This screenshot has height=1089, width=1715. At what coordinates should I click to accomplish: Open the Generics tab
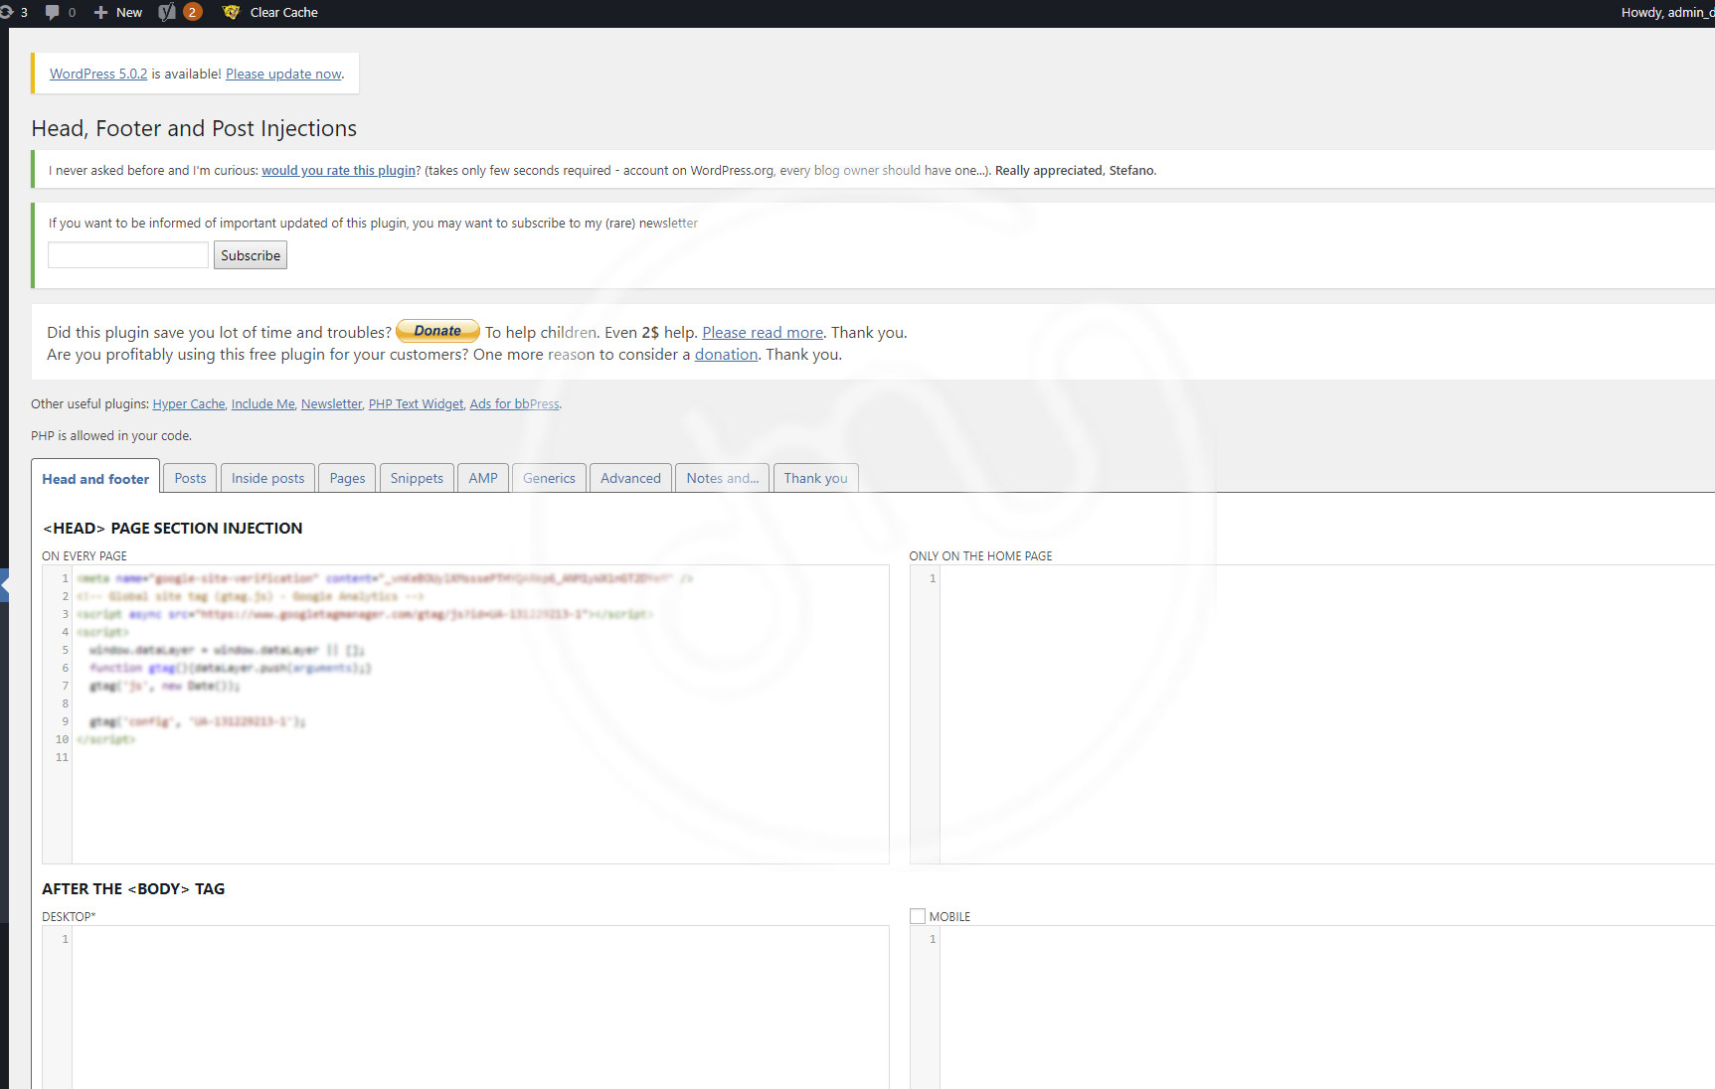click(549, 478)
